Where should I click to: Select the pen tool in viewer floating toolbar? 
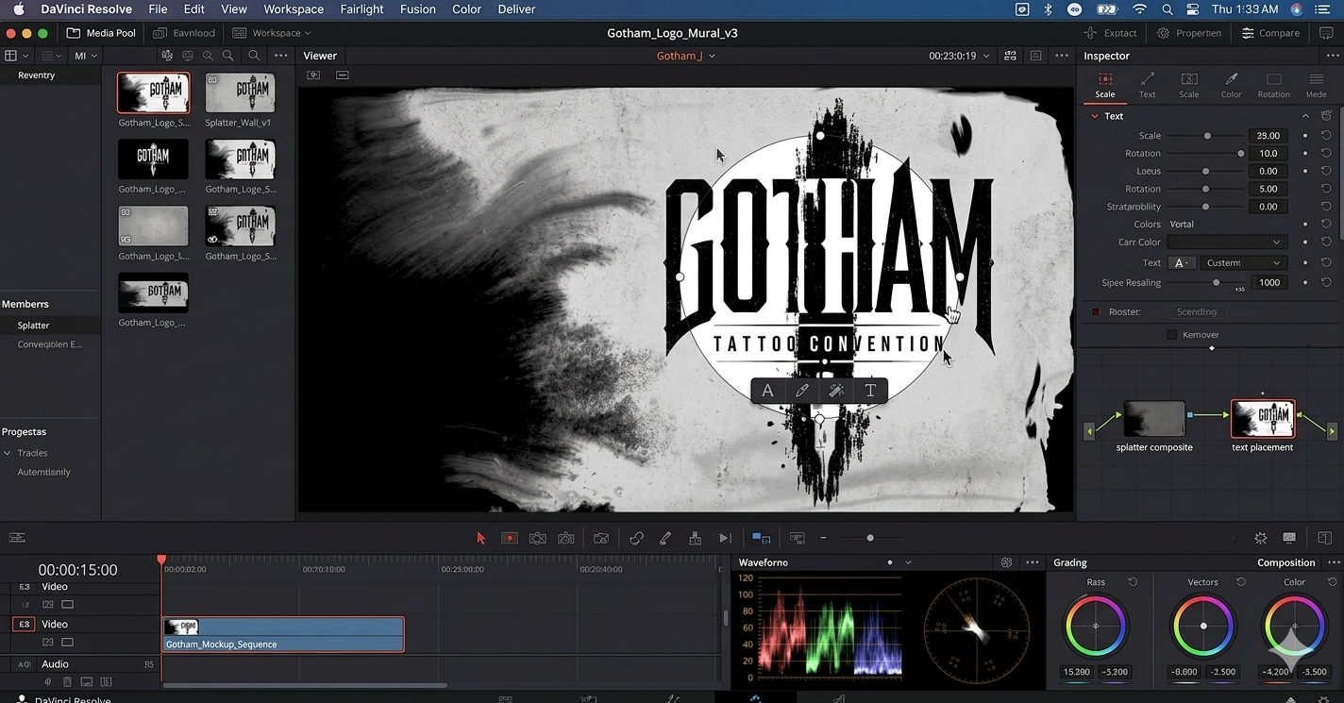[x=802, y=391]
